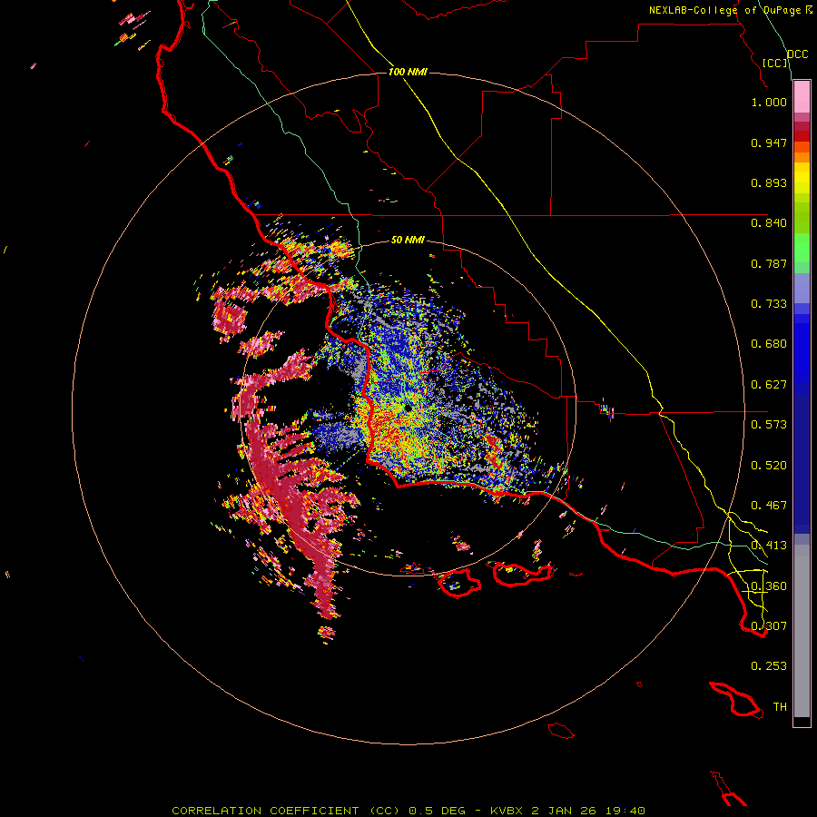Click the 0.680 scale value
The height and width of the screenshot is (817, 817).
pyautogui.click(x=769, y=344)
